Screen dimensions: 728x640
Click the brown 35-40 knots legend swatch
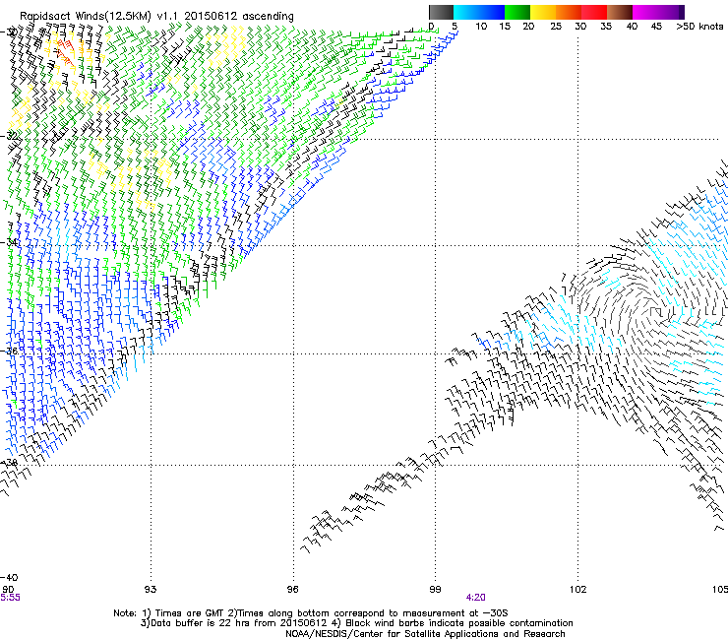(x=620, y=12)
